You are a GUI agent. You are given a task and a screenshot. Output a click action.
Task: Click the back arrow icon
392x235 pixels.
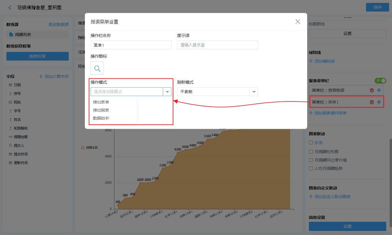pyautogui.click(x=10, y=7)
